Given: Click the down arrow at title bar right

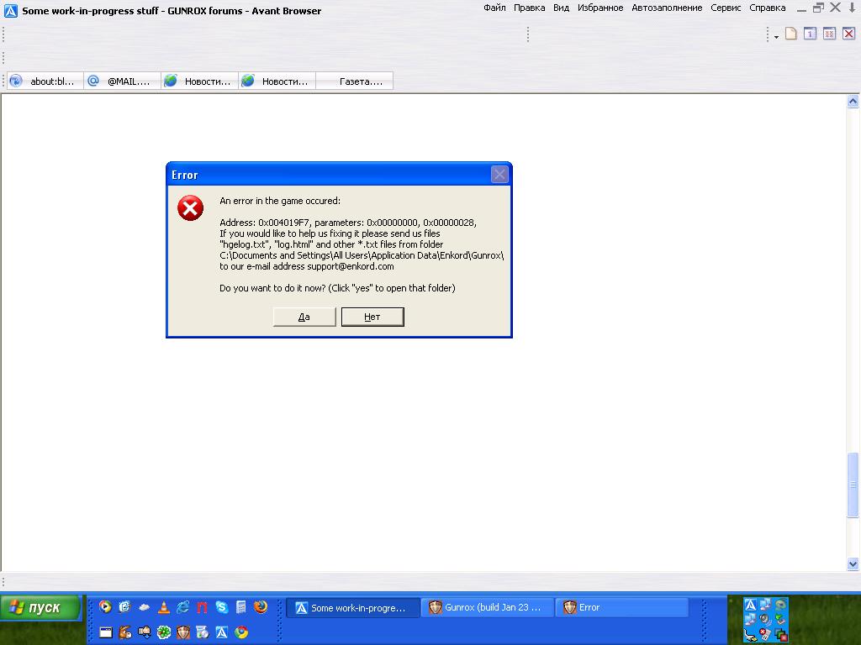Looking at the screenshot, I should [852, 8].
